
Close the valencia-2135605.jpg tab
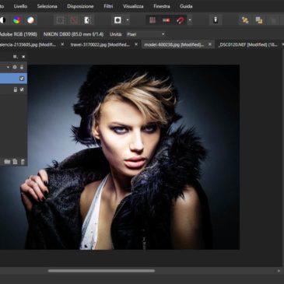pyautogui.click(x=62, y=44)
